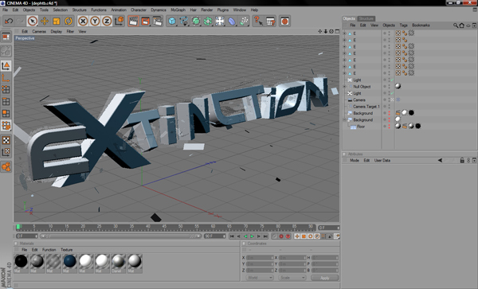478x289 pixels.
Task: Select the dark blue material swatch
Action: point(70,261)
